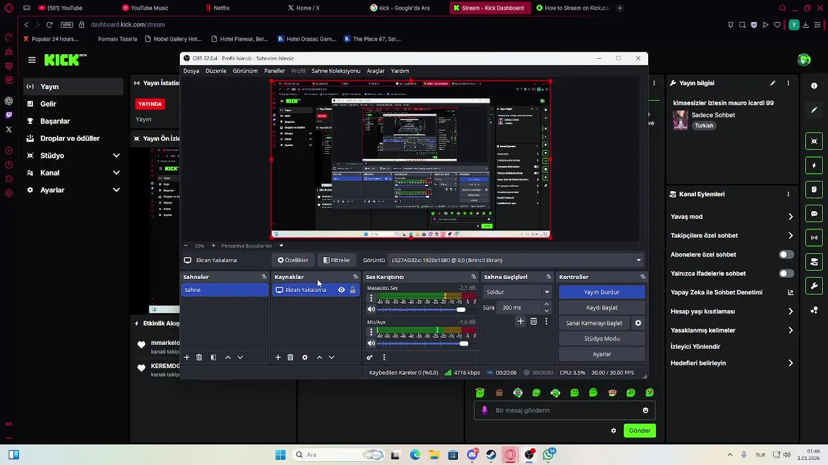Open the Düzenle menu in OBS
Viewport: 828px width, 465px height.
216,71
